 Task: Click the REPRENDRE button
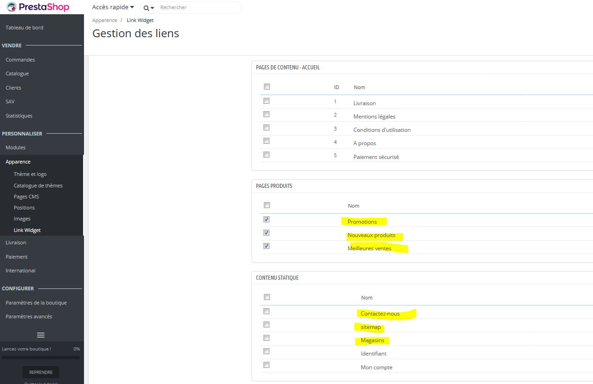pos(41,372)
